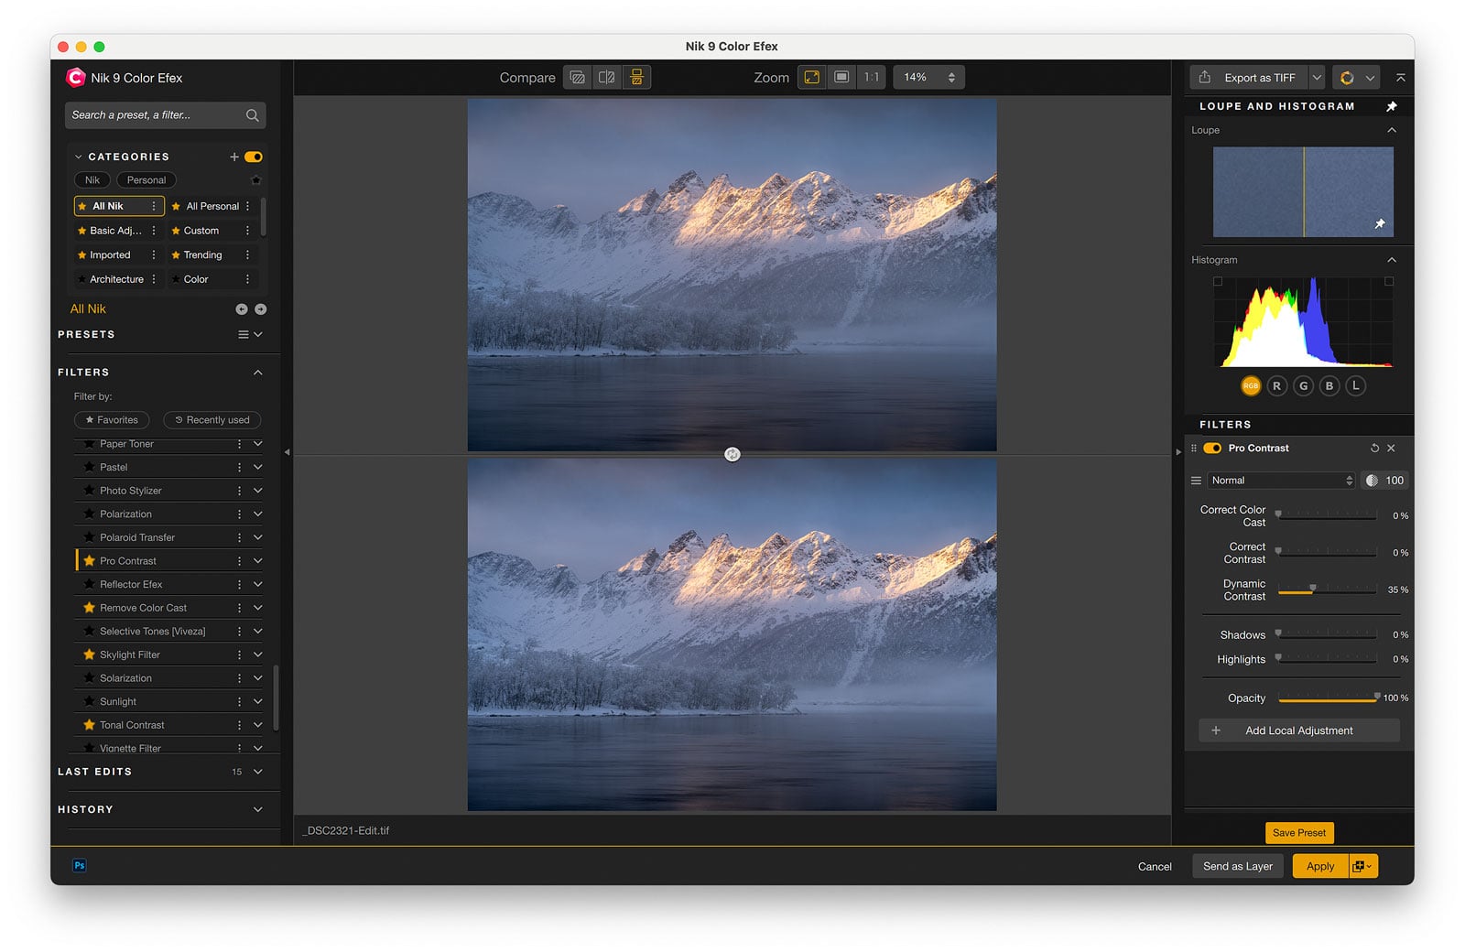Click the search magnifier icon
This screenshot has height=952, width=1465.
[252, 115]
